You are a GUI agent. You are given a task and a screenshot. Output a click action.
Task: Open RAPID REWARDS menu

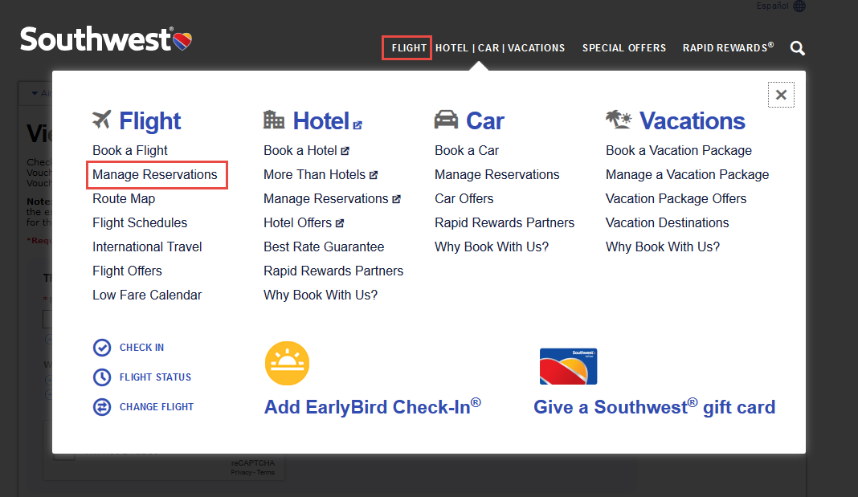(x=728, y=47)
